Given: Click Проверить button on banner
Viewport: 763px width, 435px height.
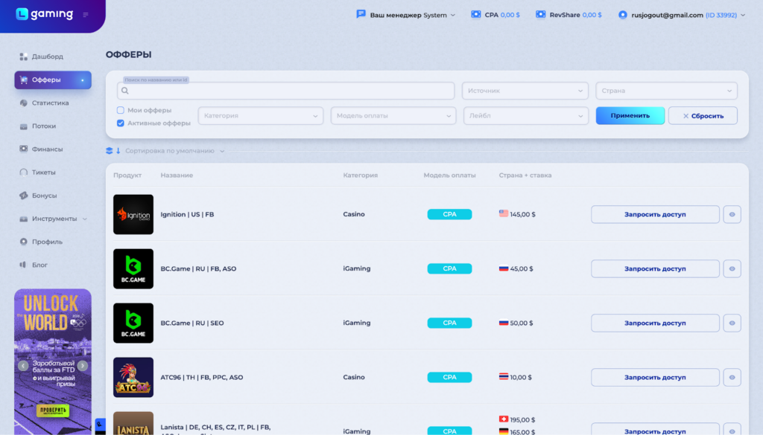Looking at the screenshot, I should (x=53, y=410).
